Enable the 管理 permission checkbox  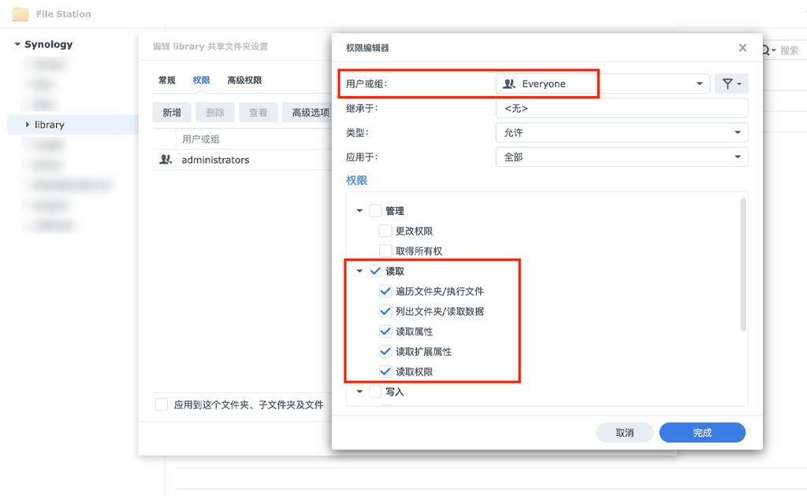click(375, 210)
